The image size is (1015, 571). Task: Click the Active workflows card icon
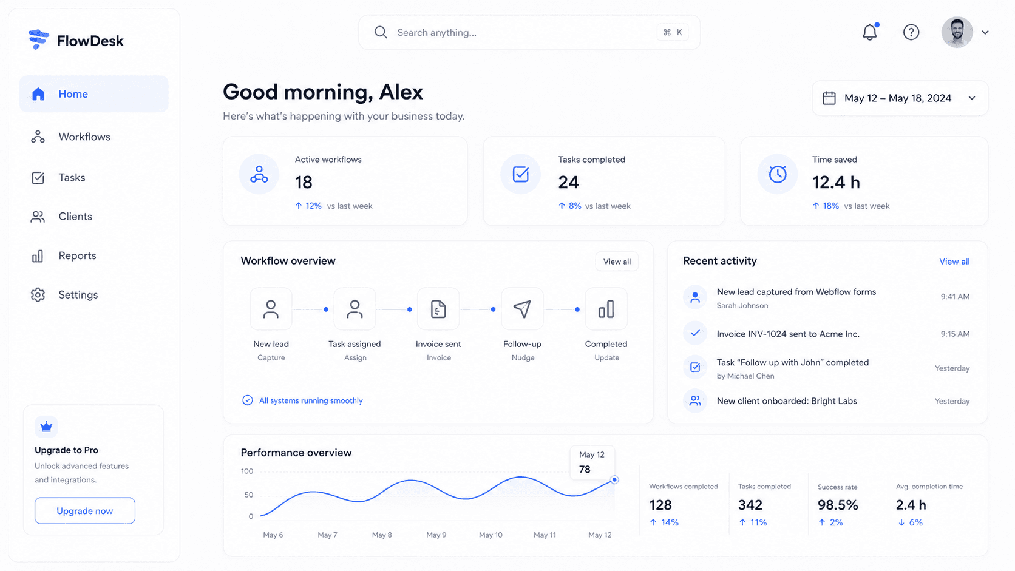coord(259,174)
